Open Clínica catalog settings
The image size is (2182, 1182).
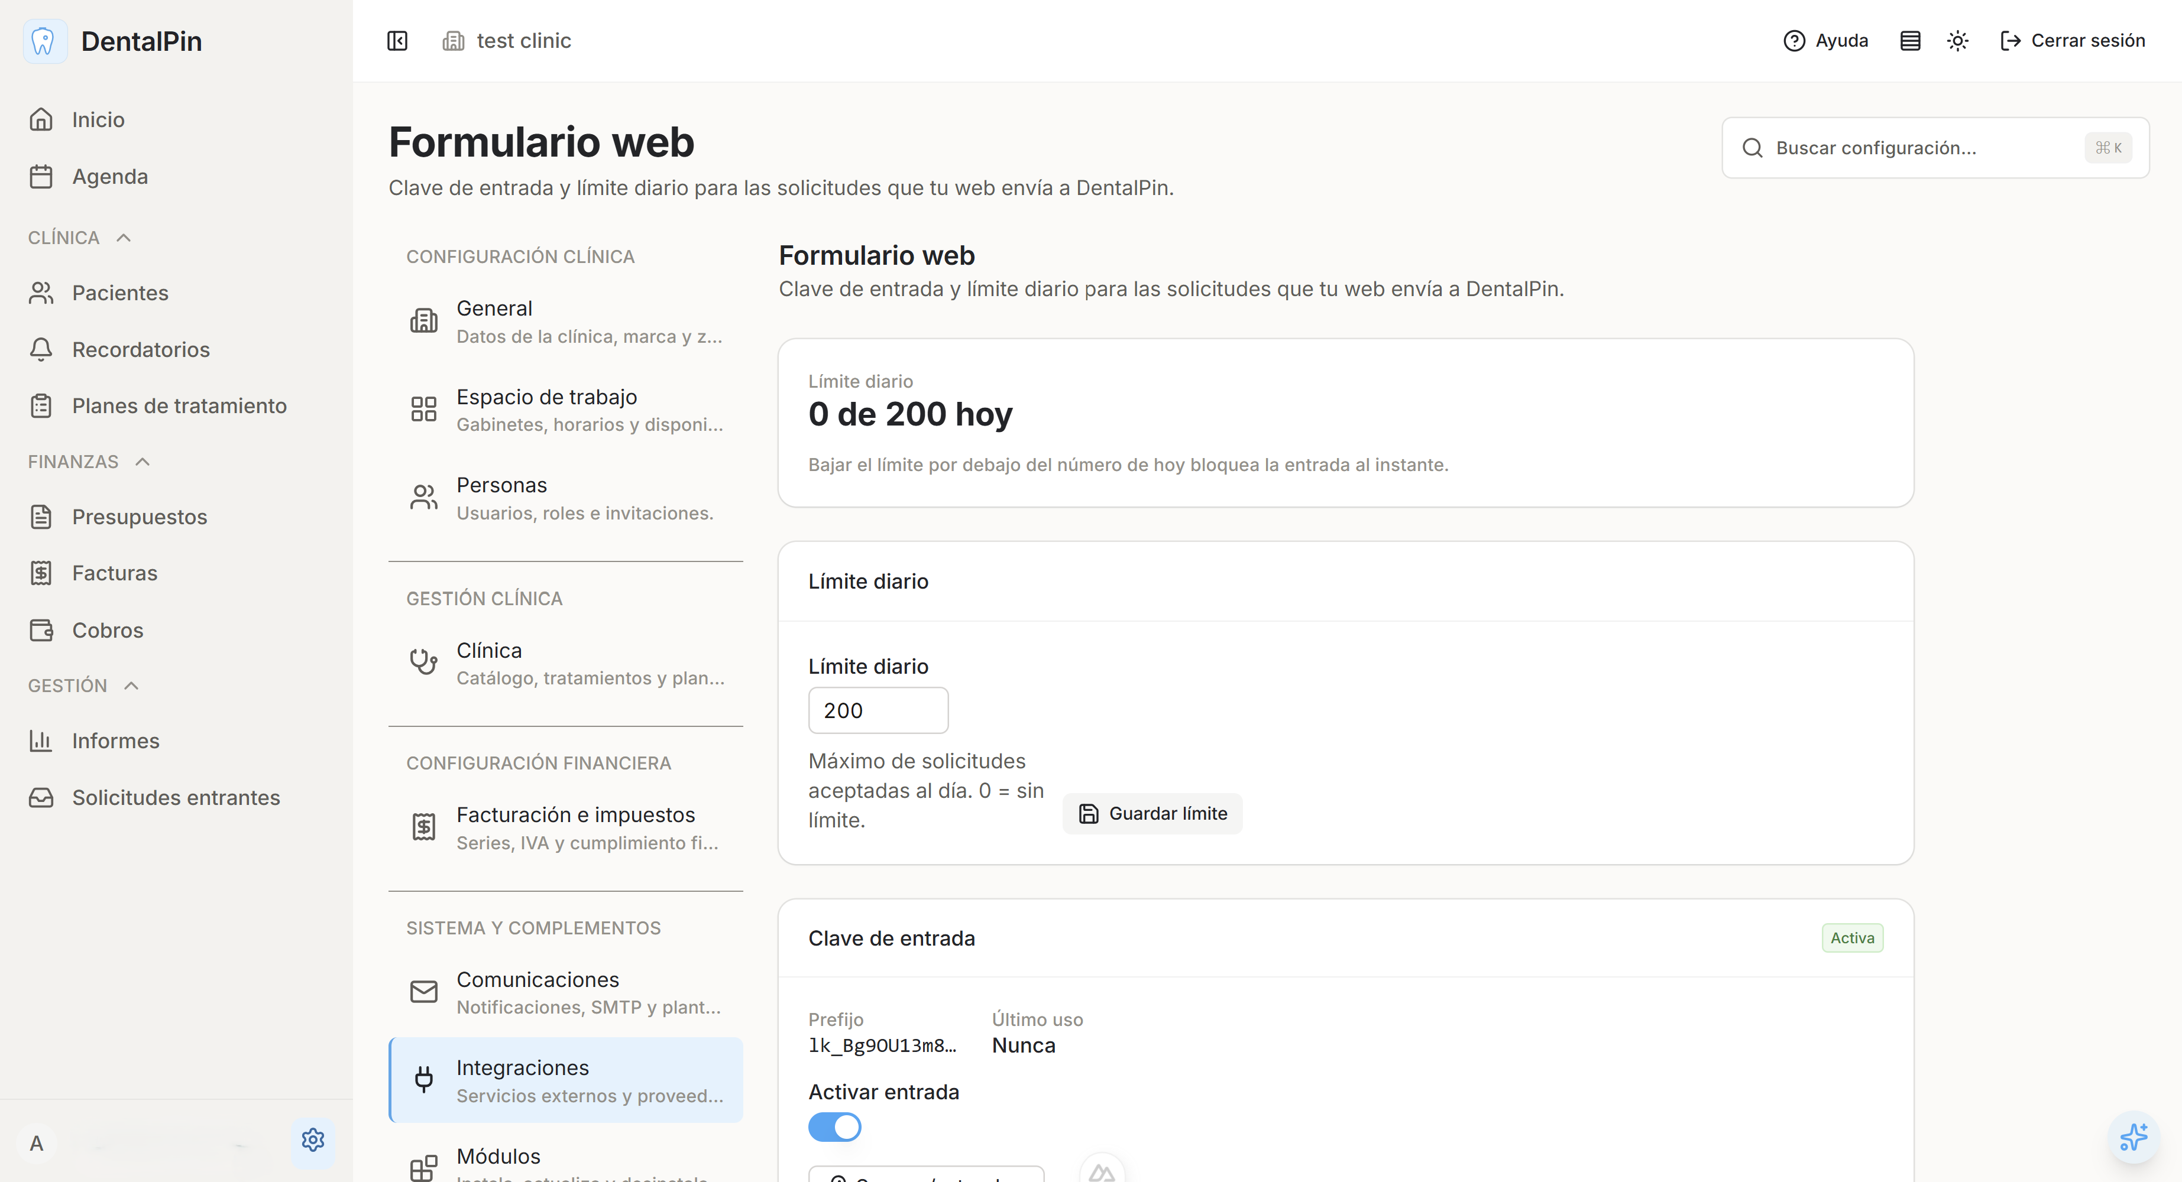click(x=566, y=663)
